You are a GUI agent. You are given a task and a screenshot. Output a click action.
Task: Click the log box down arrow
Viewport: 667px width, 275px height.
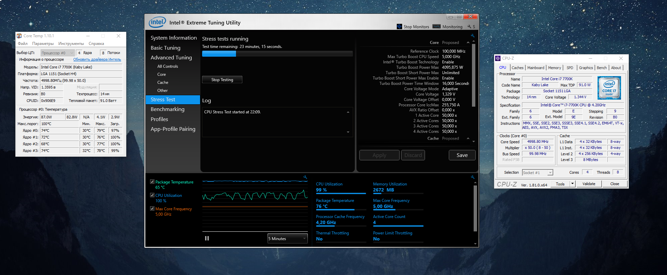pyautogui.click(x=348, y=132)
